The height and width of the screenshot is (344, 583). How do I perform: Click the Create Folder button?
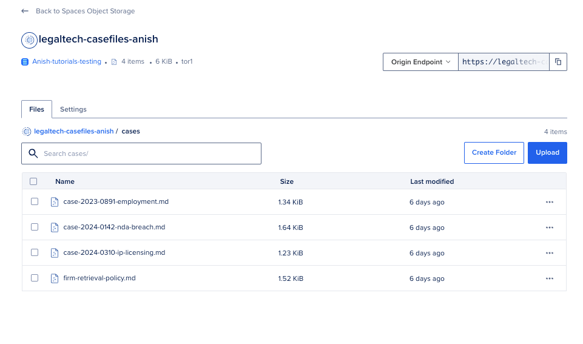pyautogui.click(x=494, y=152)
